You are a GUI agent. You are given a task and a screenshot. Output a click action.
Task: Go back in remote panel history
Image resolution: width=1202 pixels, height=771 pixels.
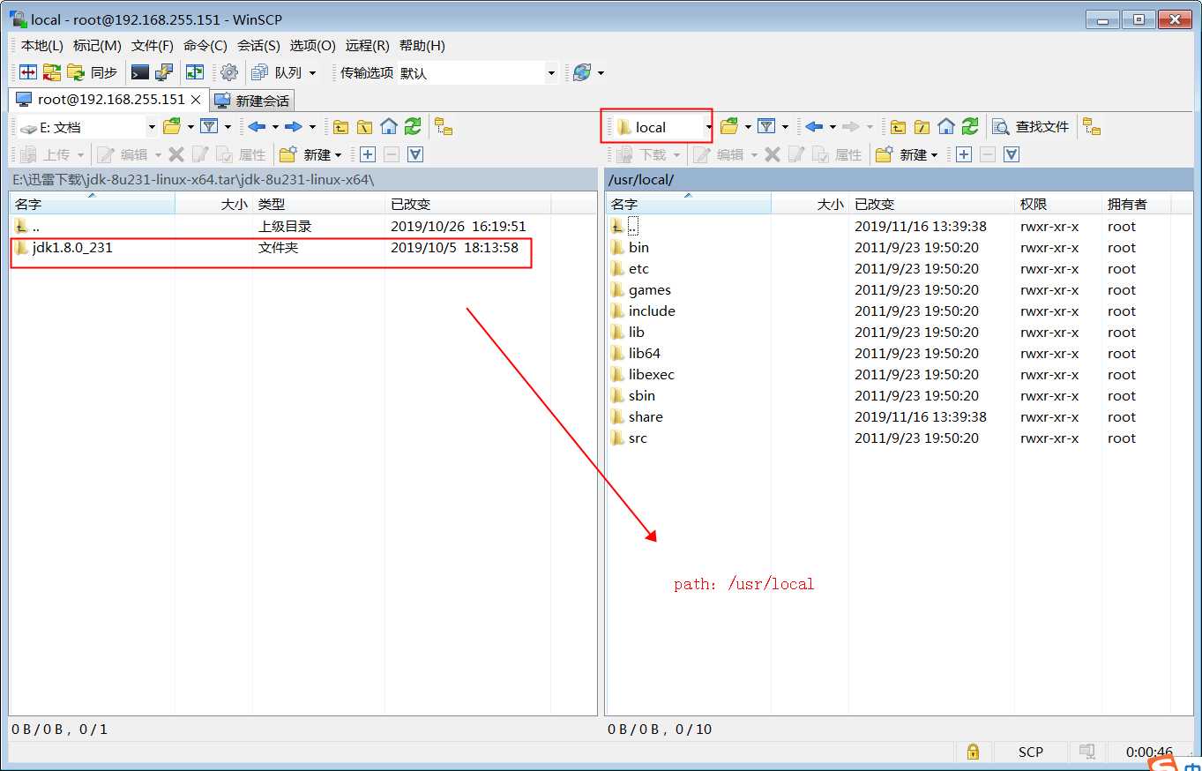pyautogui.click(x=814, y=127)
